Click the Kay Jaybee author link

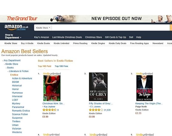(x=49, y=107)
